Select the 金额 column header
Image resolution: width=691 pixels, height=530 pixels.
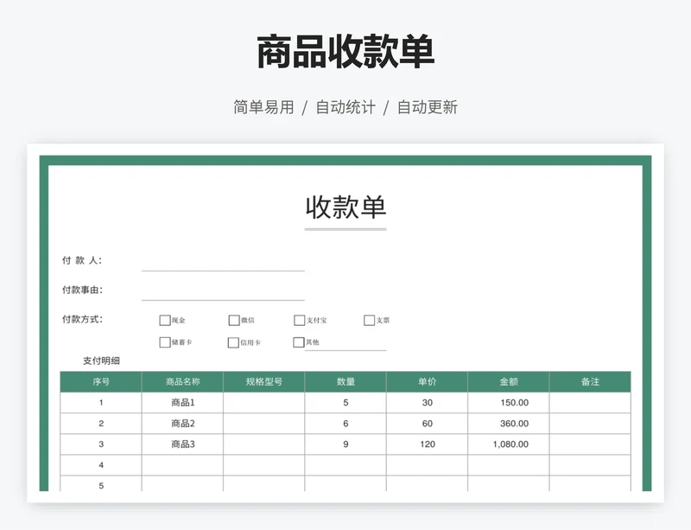(509, 382)
